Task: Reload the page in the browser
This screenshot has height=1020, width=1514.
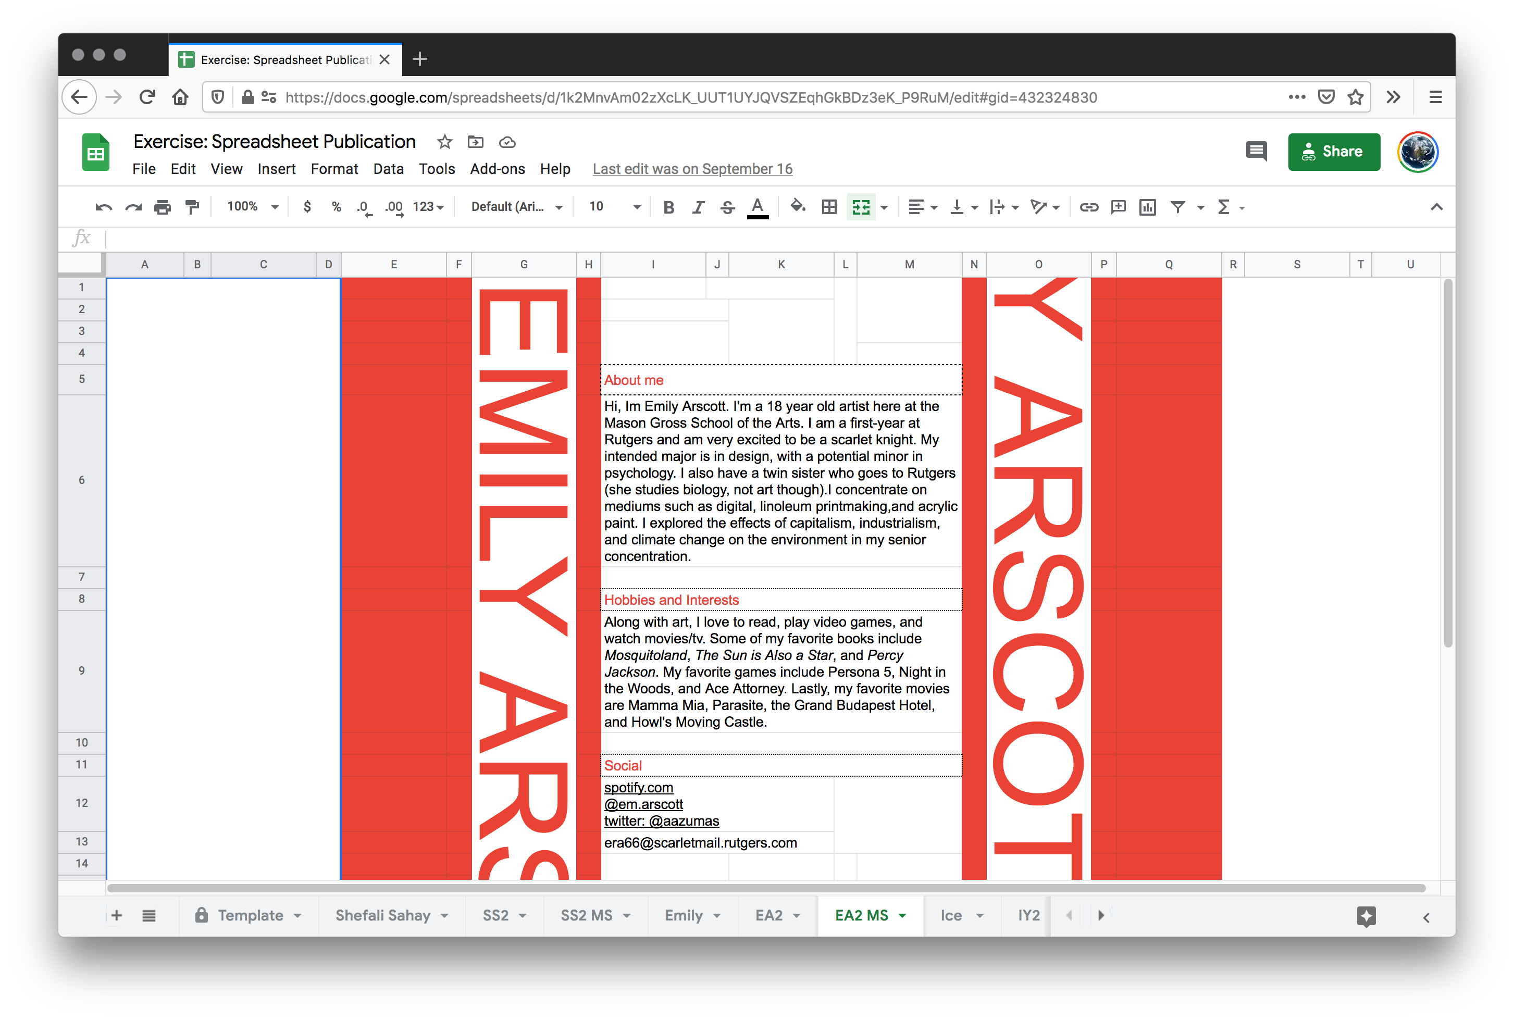Action: [x=147, y=97]
